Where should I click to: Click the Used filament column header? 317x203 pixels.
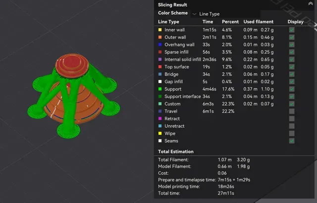[259, 22]
